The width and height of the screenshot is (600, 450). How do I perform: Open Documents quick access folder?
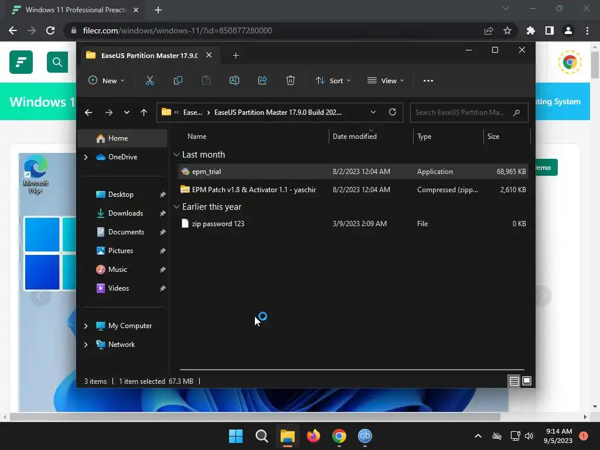pyautogui.click(x=126, y=232)
